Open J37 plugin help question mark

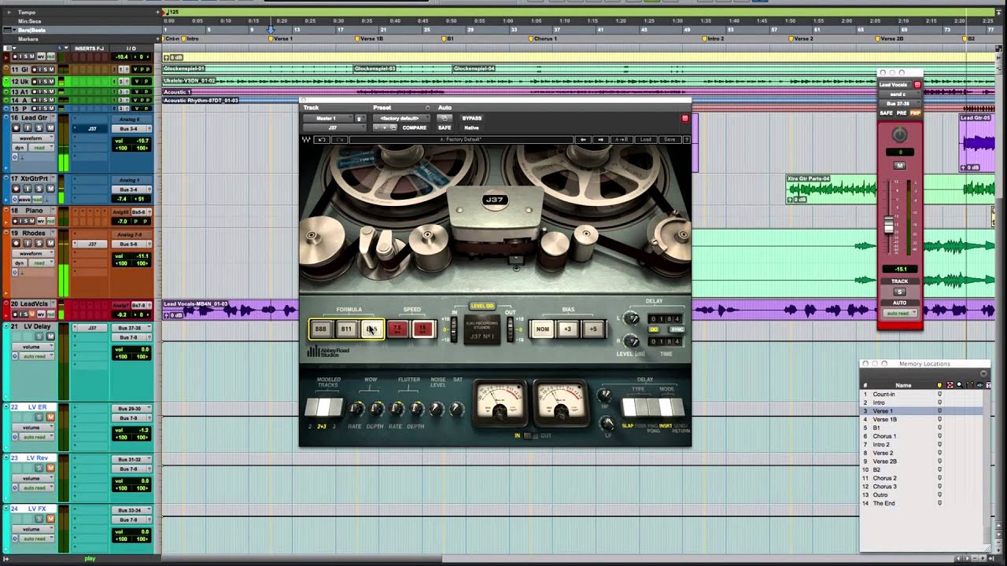pyautogui.click(x=686, y=140)
